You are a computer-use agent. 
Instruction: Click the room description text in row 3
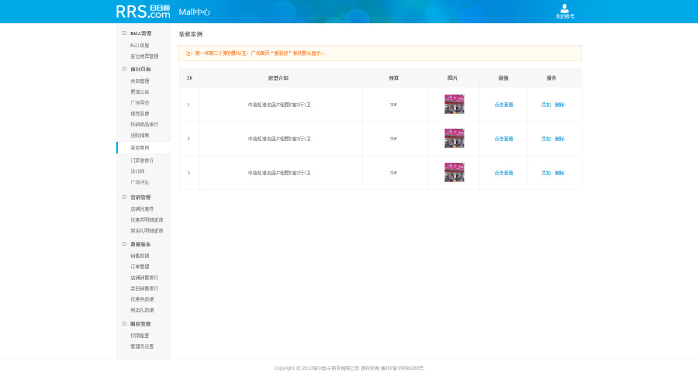pos(279,173)
